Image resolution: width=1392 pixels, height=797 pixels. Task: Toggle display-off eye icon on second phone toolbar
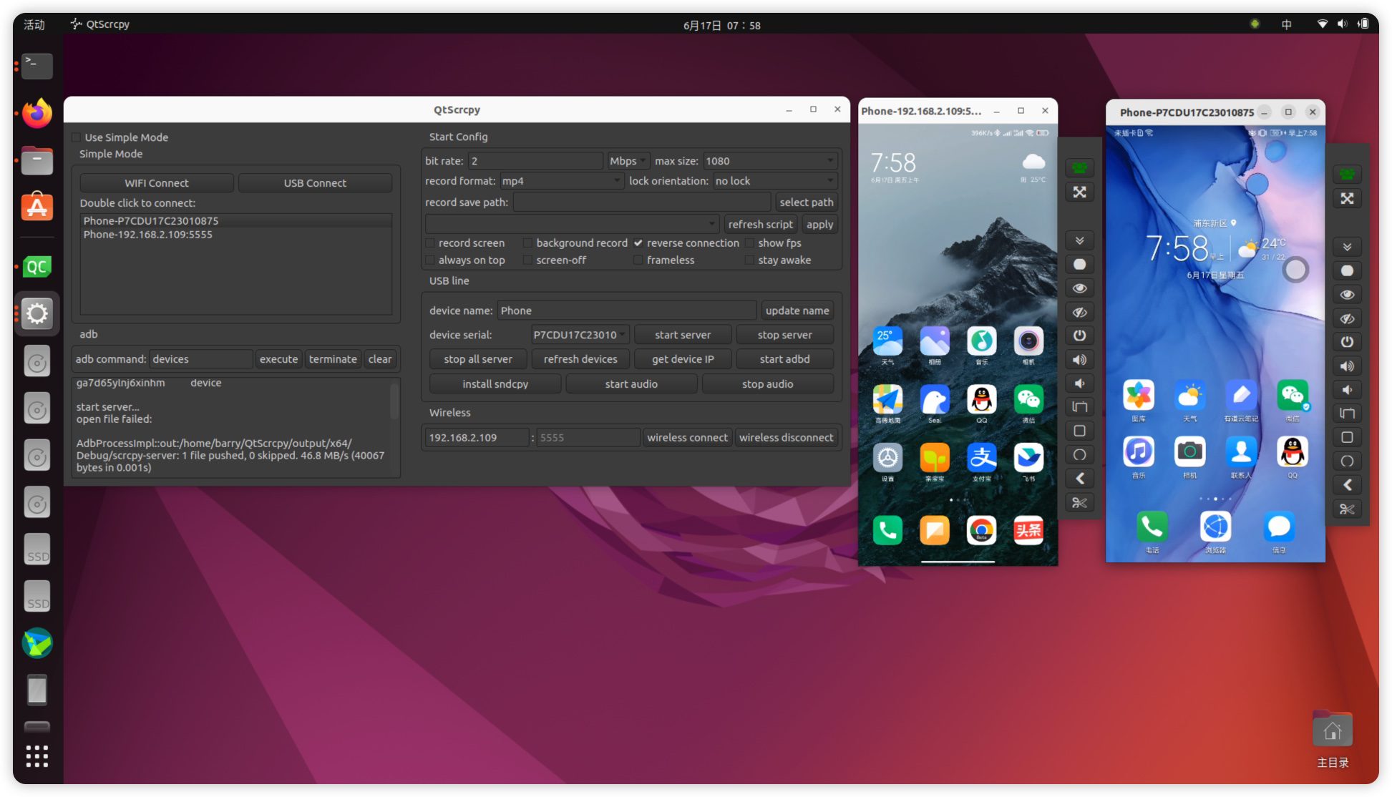(1347, 318)
